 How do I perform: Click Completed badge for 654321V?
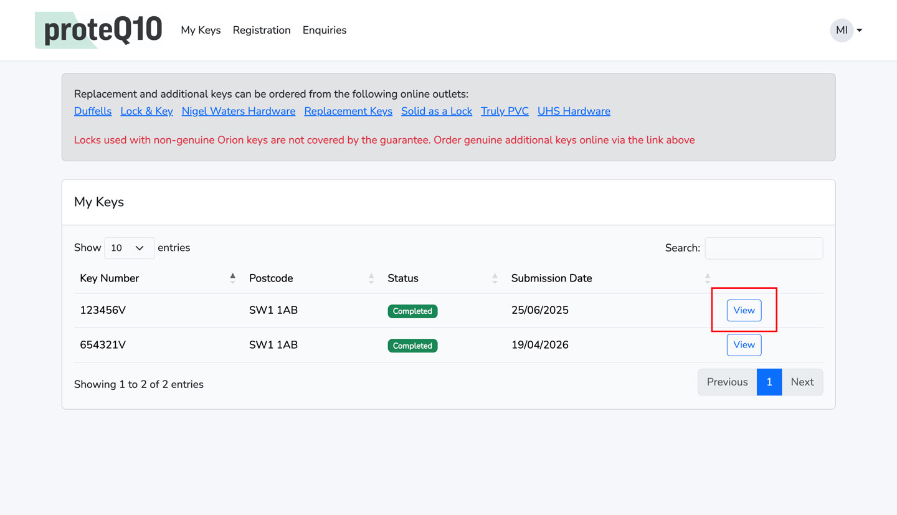[412, 346]
